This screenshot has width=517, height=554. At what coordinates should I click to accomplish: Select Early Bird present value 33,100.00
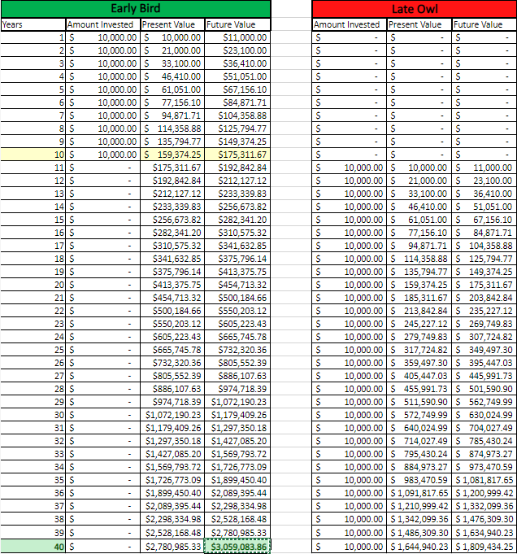point(172,63)
